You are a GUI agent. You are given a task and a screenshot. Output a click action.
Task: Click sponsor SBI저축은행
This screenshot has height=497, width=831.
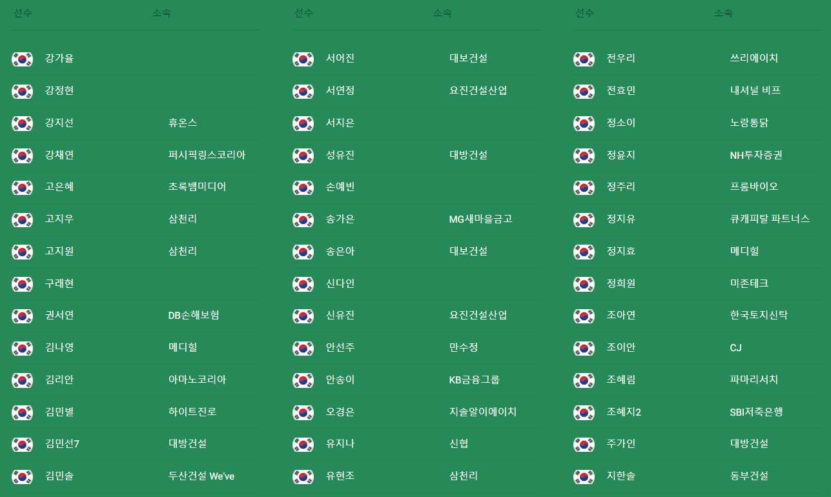coord(756,412)
